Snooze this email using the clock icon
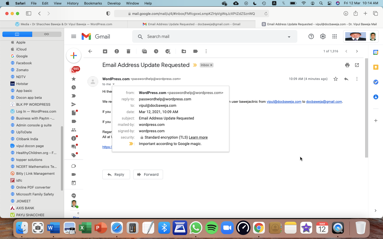Screen dimensions: 383x239 156,51
